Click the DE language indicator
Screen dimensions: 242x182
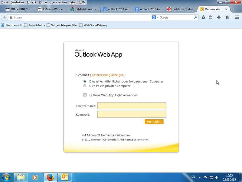click(x=193, y=177)
